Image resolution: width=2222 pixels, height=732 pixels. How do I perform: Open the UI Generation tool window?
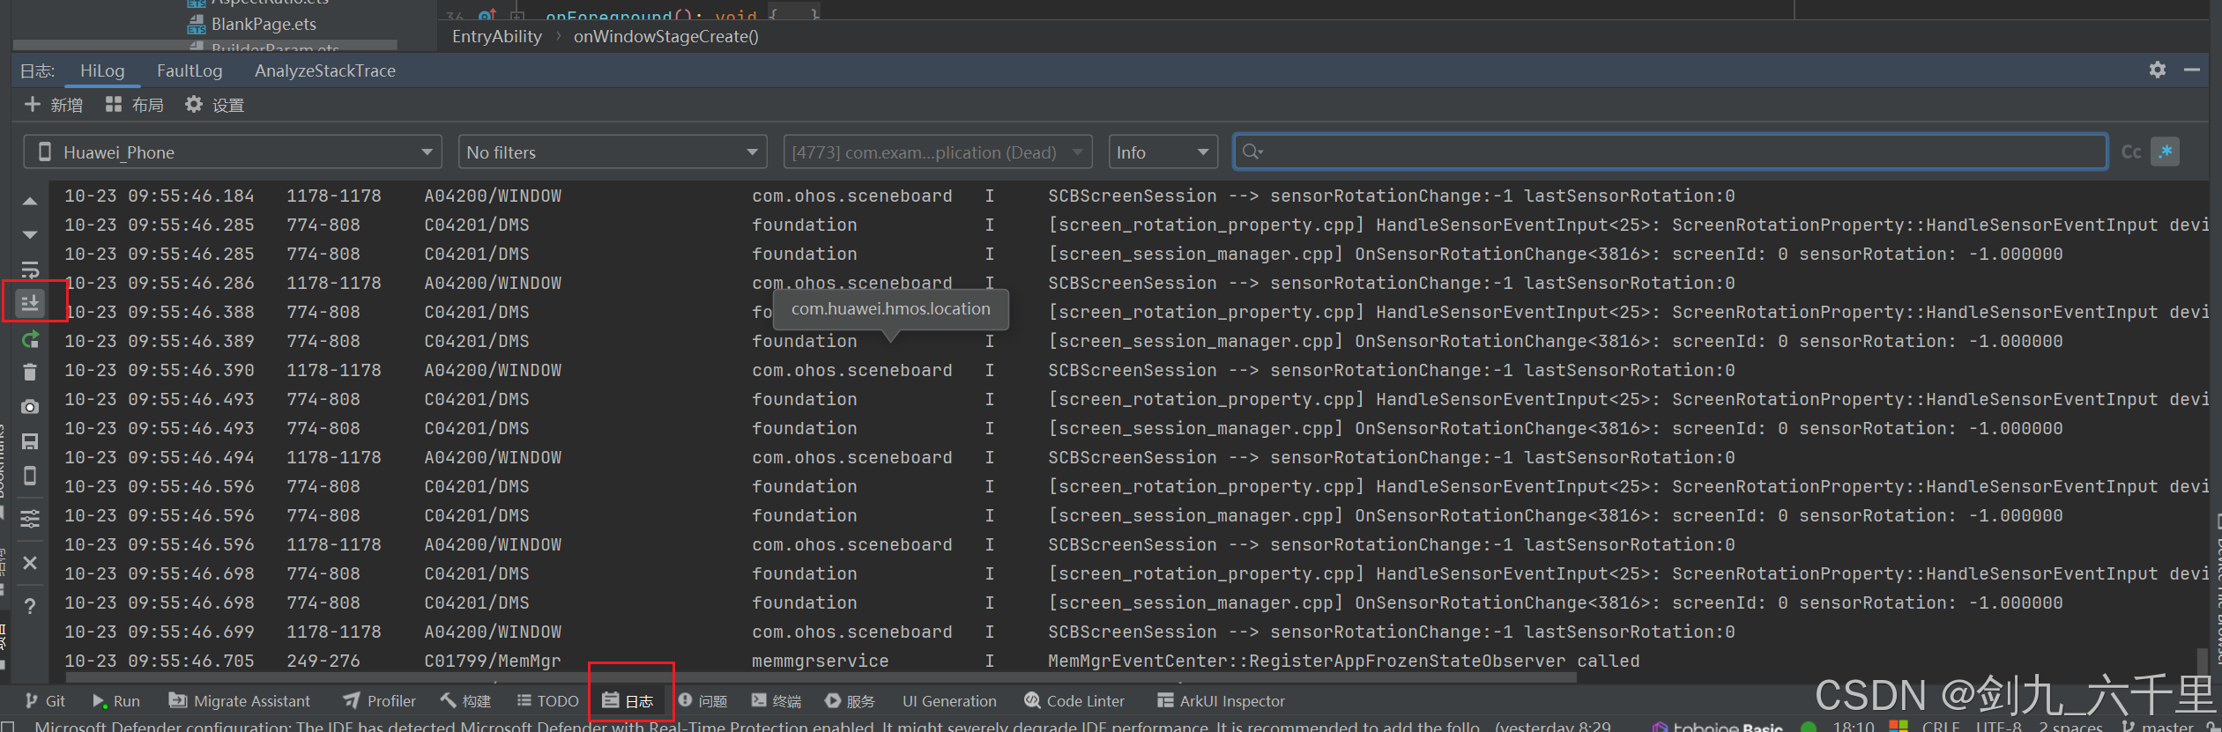(949, 701)
